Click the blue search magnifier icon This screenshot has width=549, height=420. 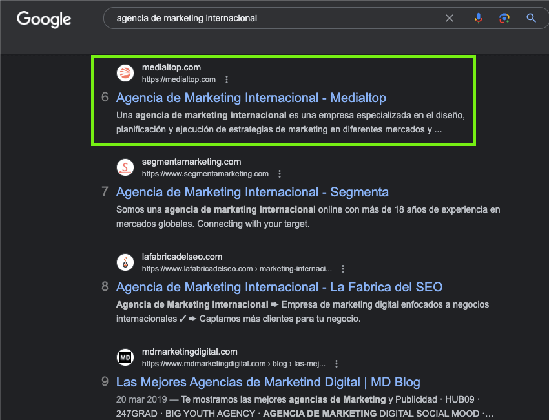click(531, 17)
